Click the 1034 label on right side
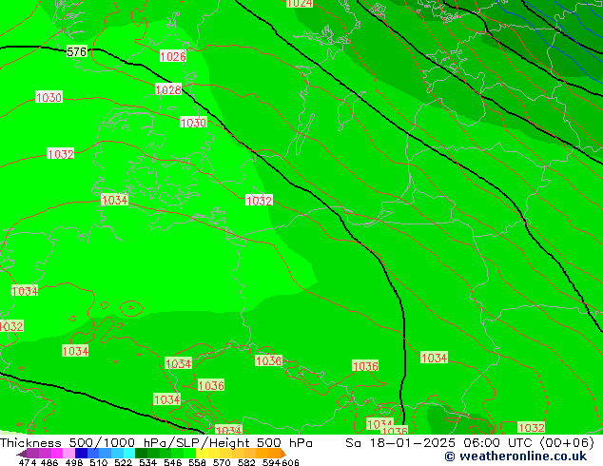 pos(434,358)
